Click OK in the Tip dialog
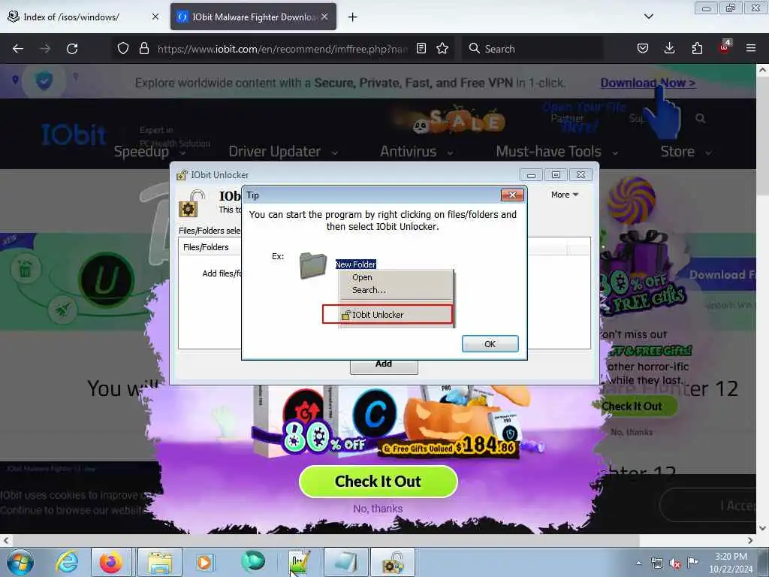The image size is (769, 577). coord(490,344)
